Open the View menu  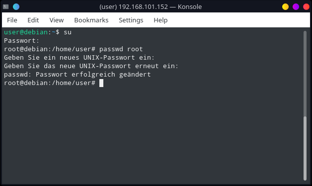tap(57, 20)
